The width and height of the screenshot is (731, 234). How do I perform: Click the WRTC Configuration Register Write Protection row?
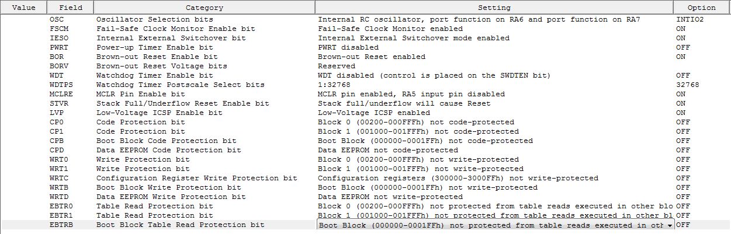(365, 178)
